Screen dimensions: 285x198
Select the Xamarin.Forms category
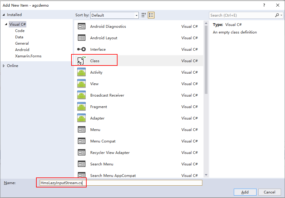pyautogui.click(x=28, y=56)
